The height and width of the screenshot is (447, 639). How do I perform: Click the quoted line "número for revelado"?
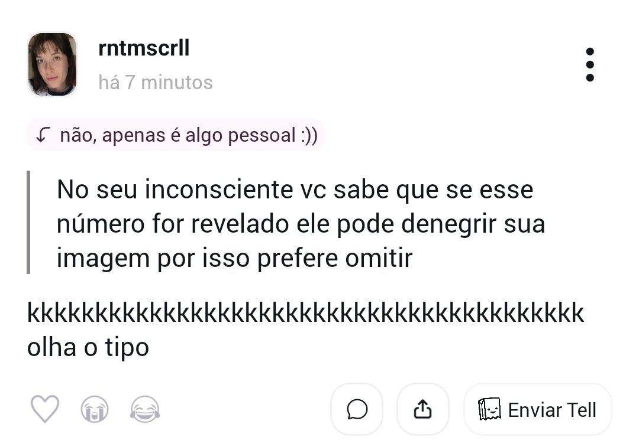point(301,224)
